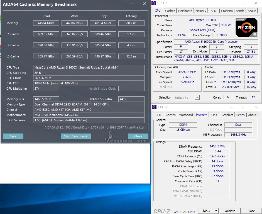
Task: Click the CPU Name field AMD Ryzen 5 1600X
Action: (203, 20)
